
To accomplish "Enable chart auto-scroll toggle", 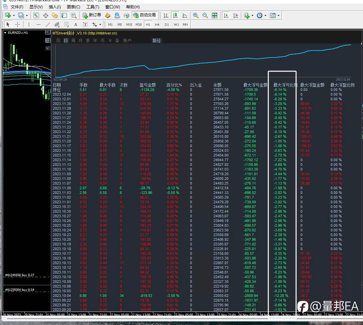I will (x=226, y=15).
